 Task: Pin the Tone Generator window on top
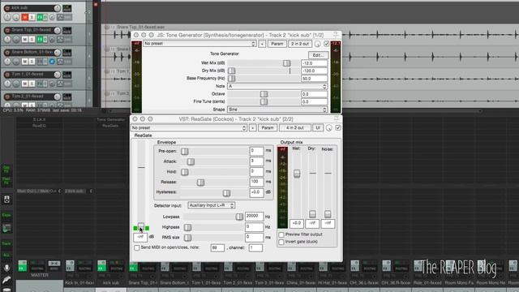click(336, 35)
